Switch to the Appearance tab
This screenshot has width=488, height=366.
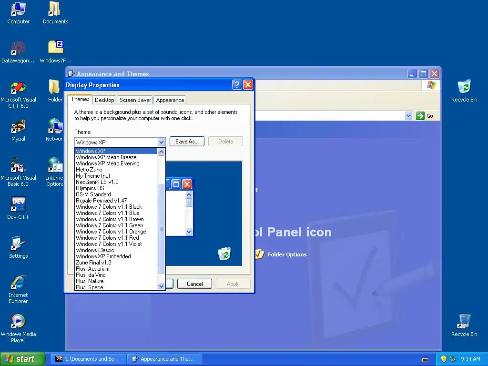point(170,100)
